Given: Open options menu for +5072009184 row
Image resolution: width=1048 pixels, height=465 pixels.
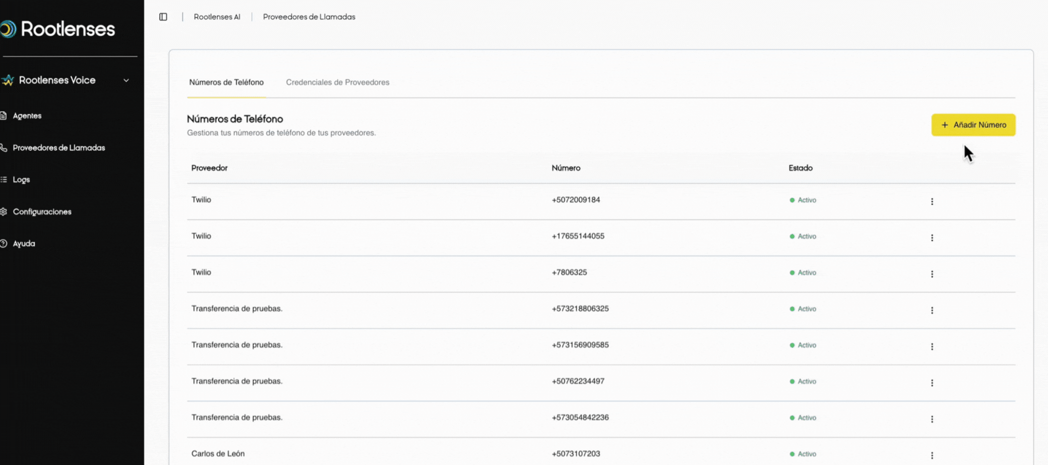Looking at the screenshot, I should pyautogui.click(x=931, y=201).
